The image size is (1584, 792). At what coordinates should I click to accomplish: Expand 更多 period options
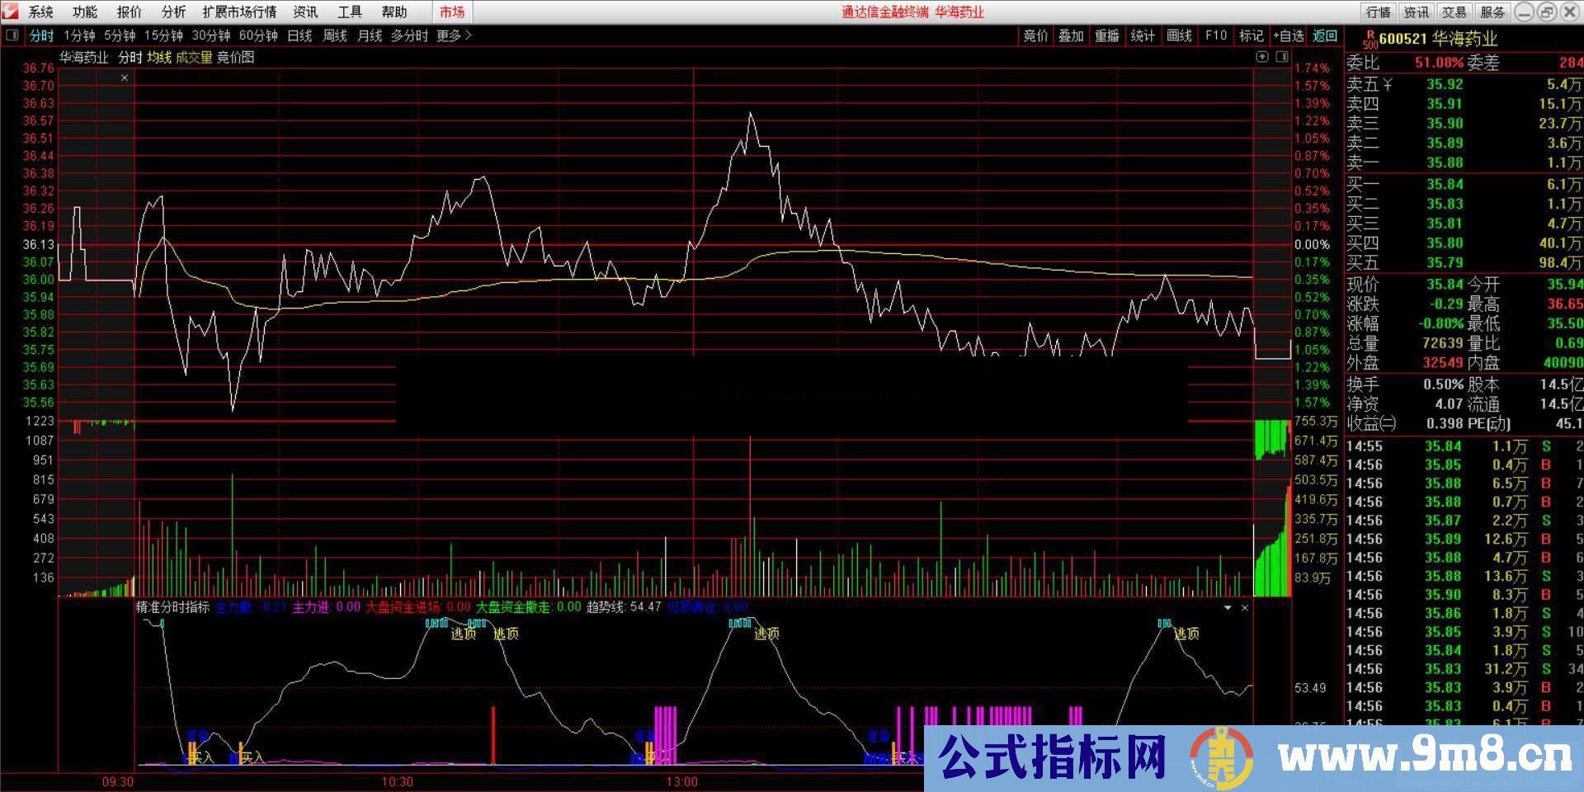[x=455, y=35]
